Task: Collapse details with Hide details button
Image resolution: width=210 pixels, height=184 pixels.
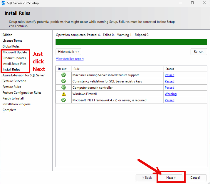Action: click(x=68, y=52)
